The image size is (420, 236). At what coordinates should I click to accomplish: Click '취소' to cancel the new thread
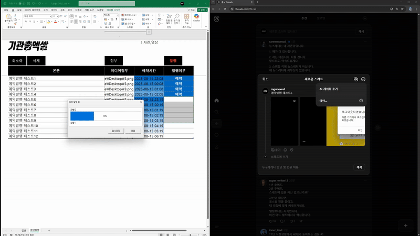pyautogui.click(x=265, y=79)
